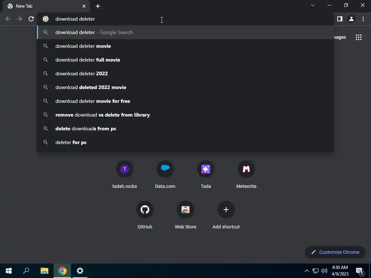Pick 'deleter for pc' suggestion
This screenshot has width=371, height=278.
tap(185, 142)
